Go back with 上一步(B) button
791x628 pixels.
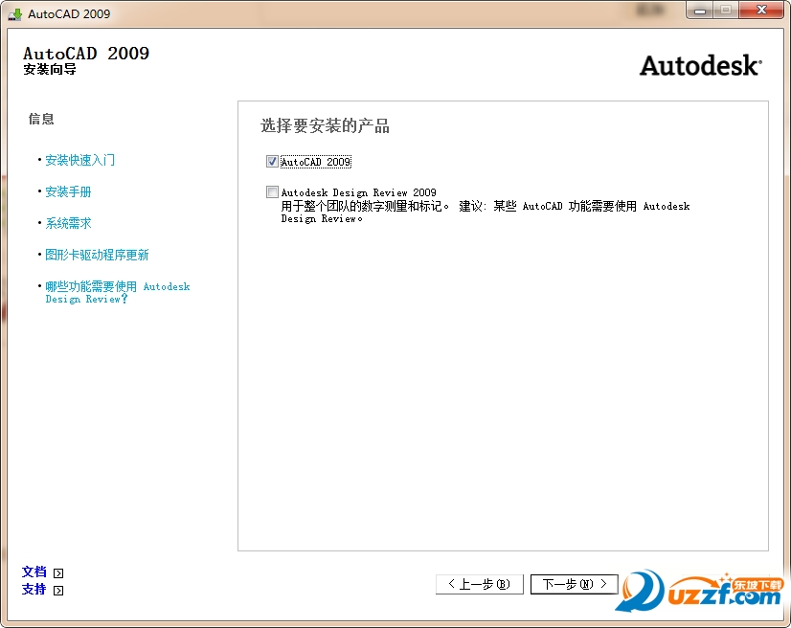coord(479,584)
